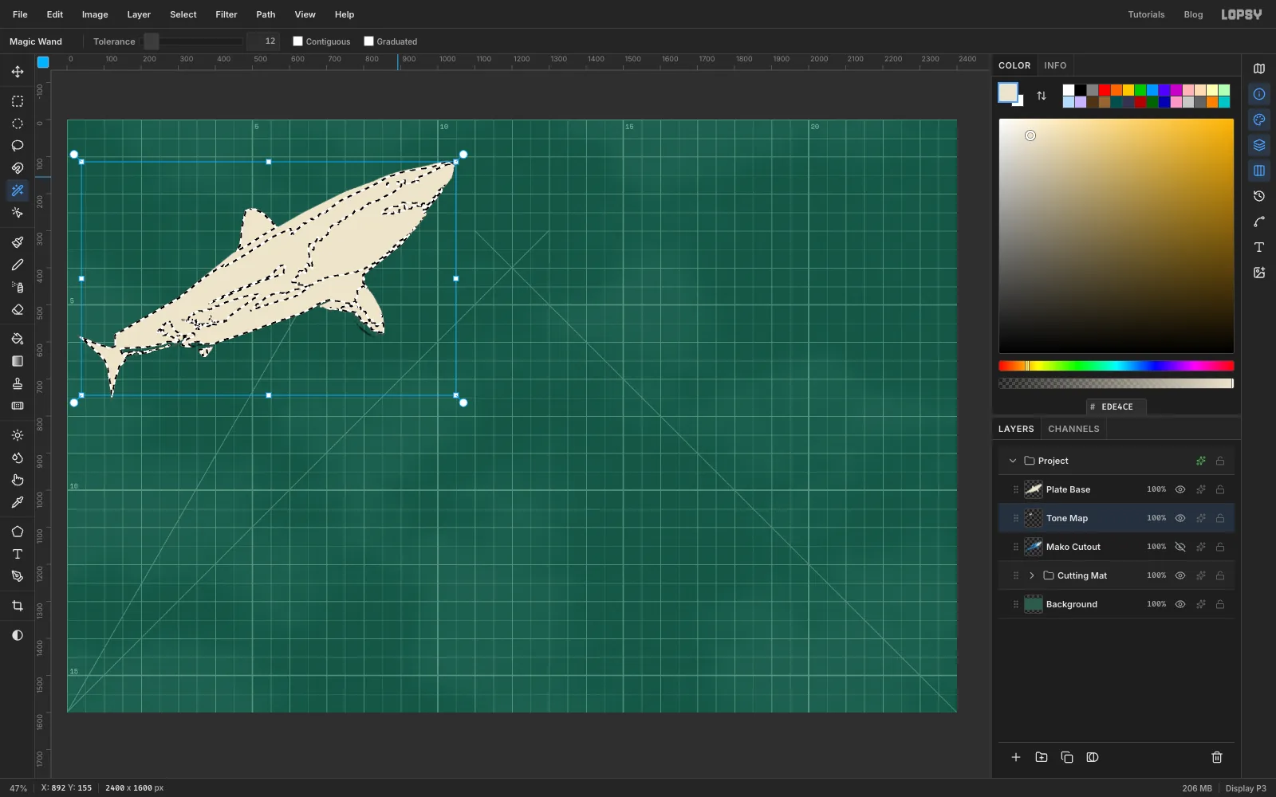Hide the Cutting Mat group

pos(1180,575)
